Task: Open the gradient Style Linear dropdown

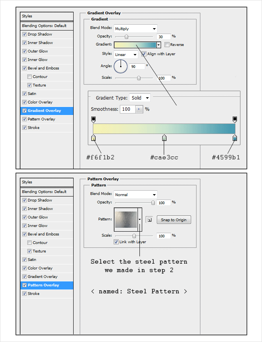Action: coord(126,54)
